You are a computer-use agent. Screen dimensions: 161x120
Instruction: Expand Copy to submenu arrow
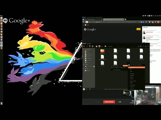[x=144, y=77]
